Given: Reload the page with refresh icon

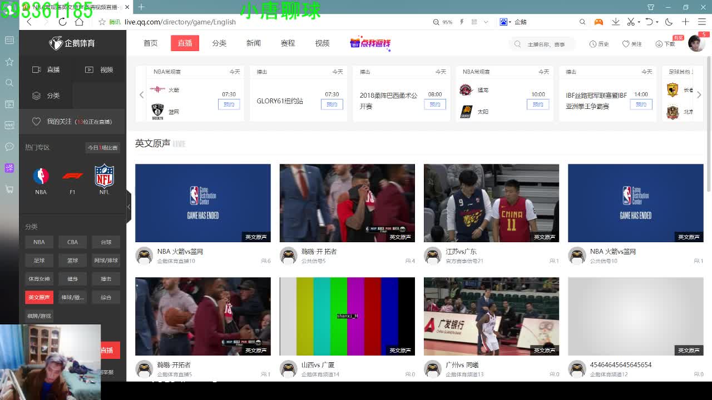Looking at the screenshot, I should tap(62, 22).
